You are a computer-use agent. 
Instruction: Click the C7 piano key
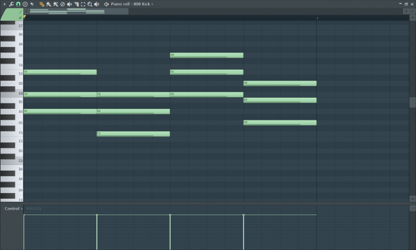[x=12, y=26]
